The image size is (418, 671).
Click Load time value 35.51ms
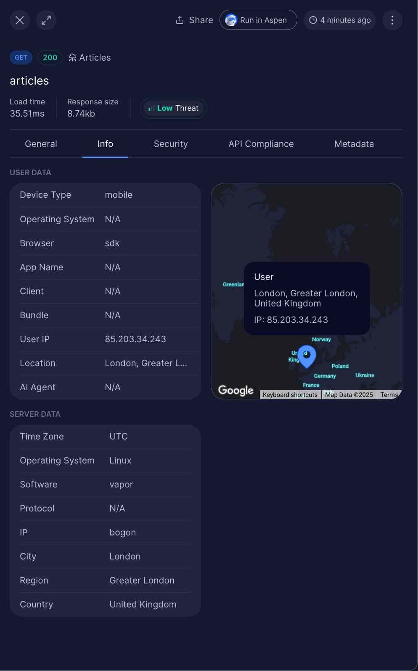[27, 114]
